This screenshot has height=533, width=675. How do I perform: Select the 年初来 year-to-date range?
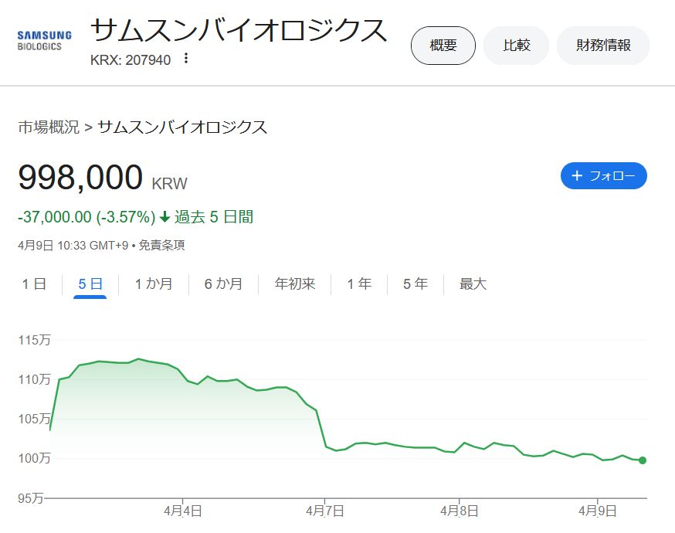[x=295, y=284]
